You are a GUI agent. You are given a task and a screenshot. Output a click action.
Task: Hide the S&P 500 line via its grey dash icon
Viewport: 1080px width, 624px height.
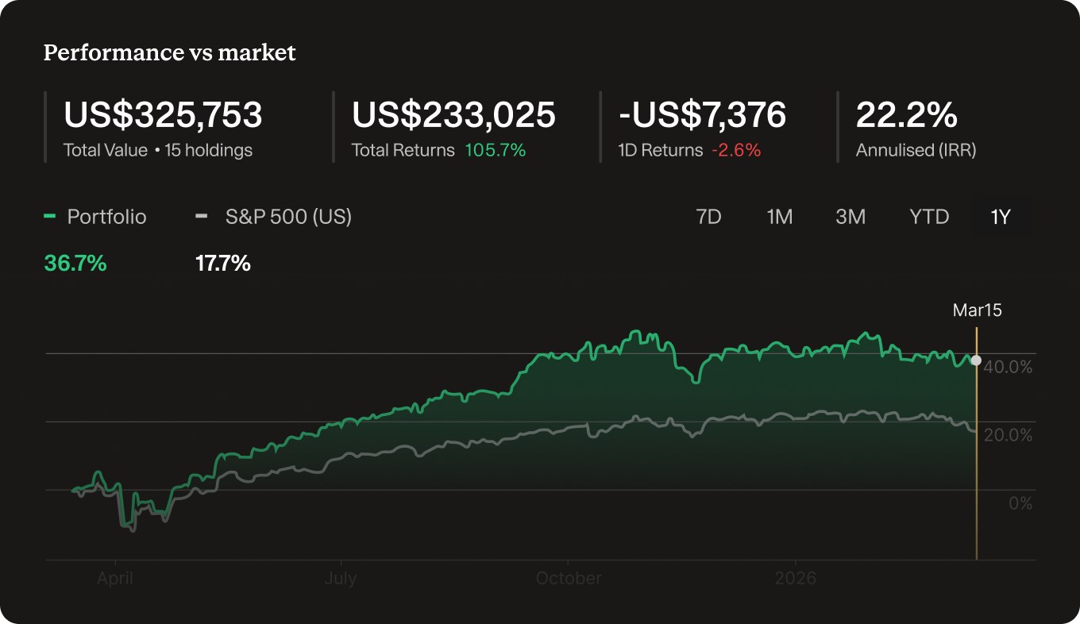(x=202, y=216)
